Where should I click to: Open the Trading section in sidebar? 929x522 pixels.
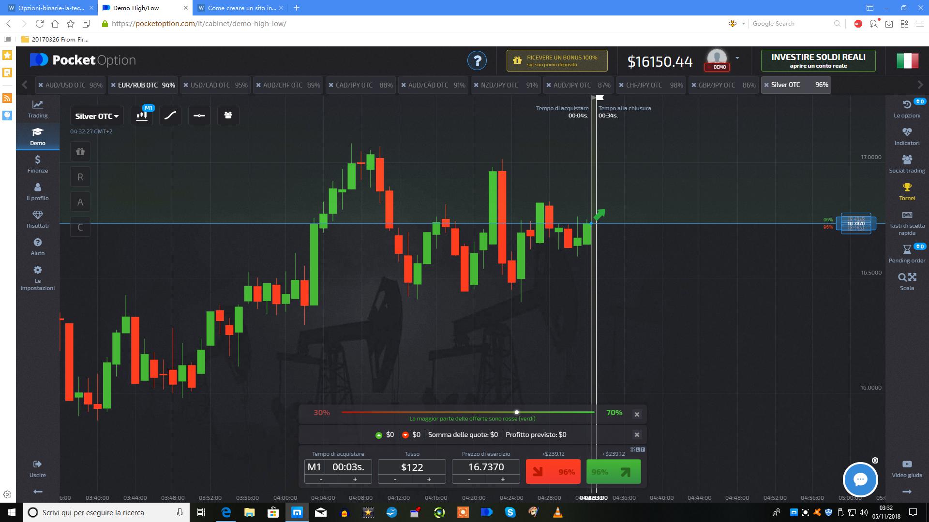click(38, 109)
